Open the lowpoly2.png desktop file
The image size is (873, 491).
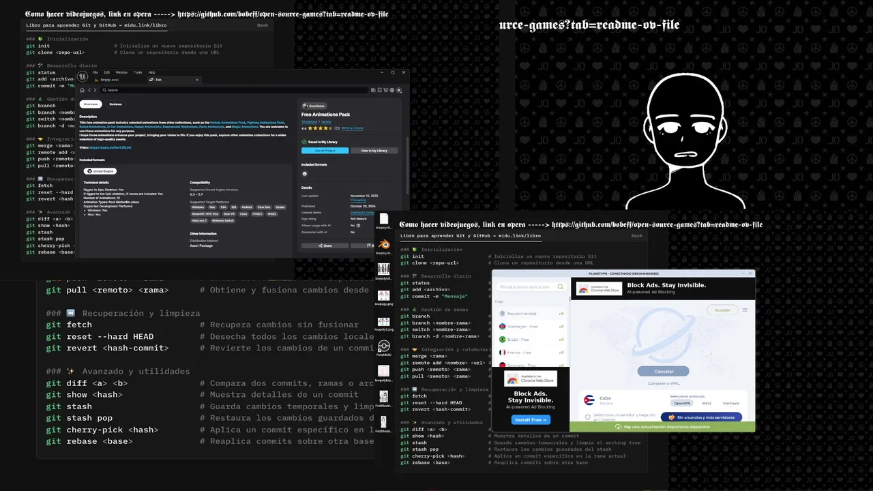tap(384, 321)
